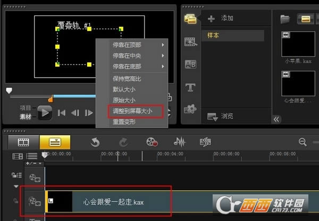Toggle show all visible tracks icon
Viewport: 319px width, 221px height.
pyautogui.click(x=31, y=156)
